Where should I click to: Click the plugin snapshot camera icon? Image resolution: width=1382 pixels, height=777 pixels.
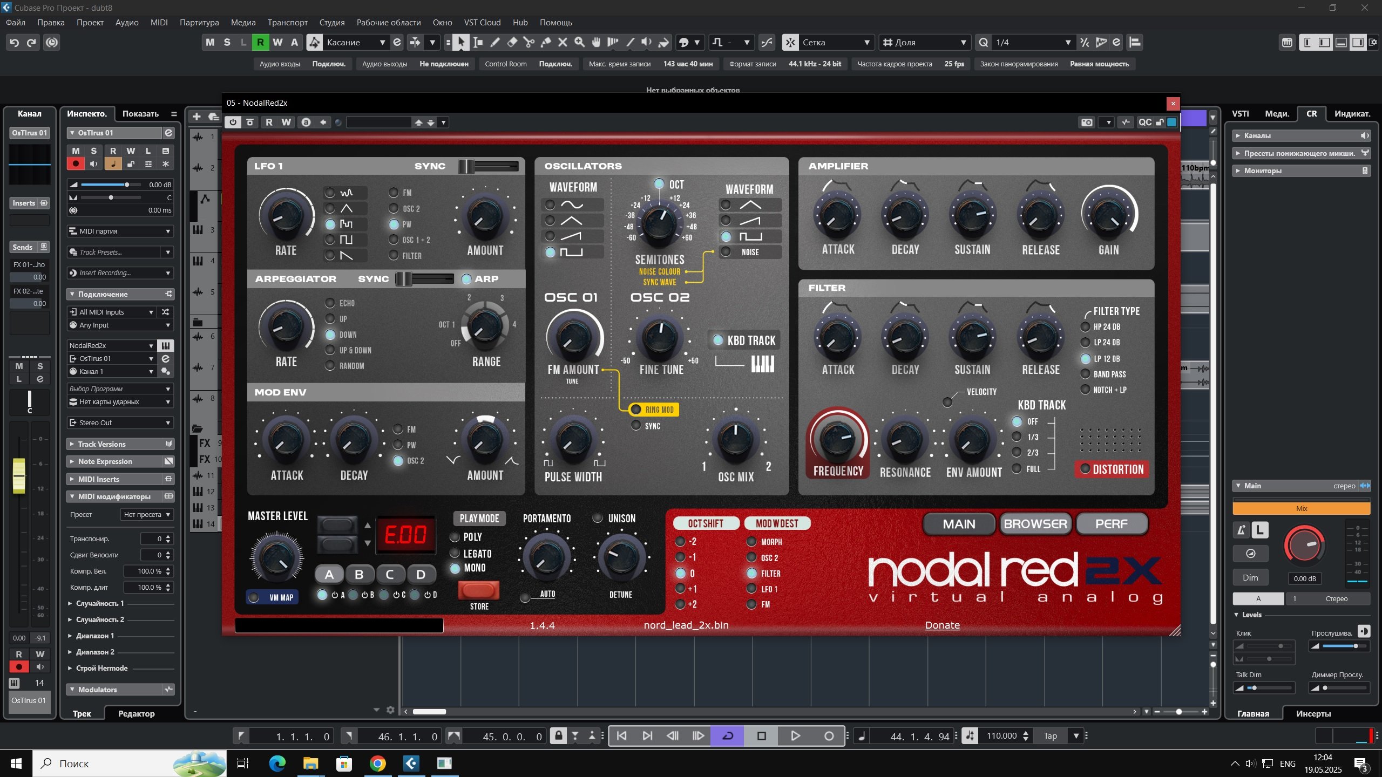pyautogui.click(x=1086, y=122)
